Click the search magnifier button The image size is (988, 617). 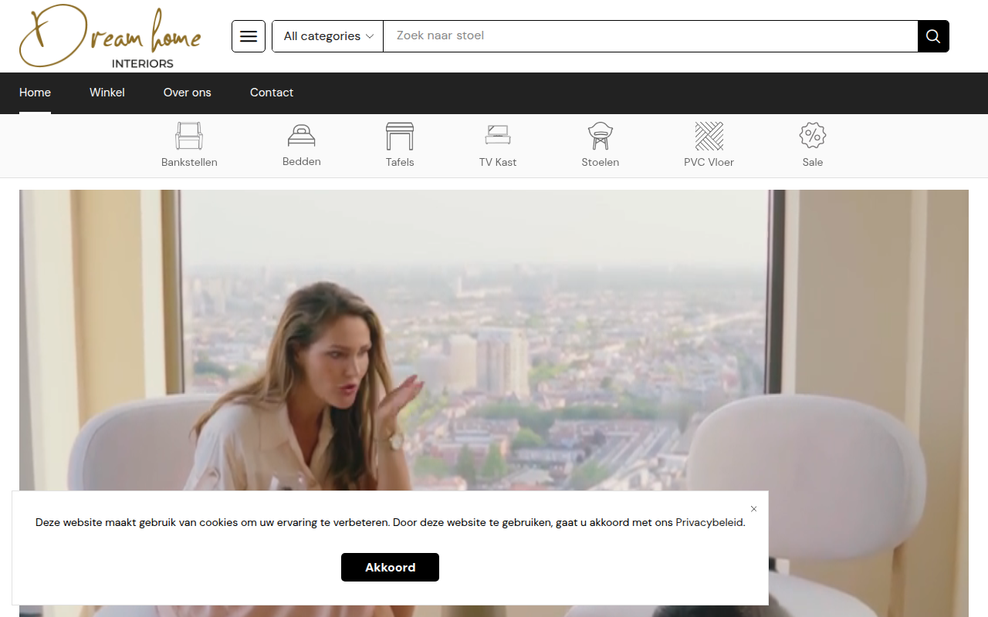[933, 36]
